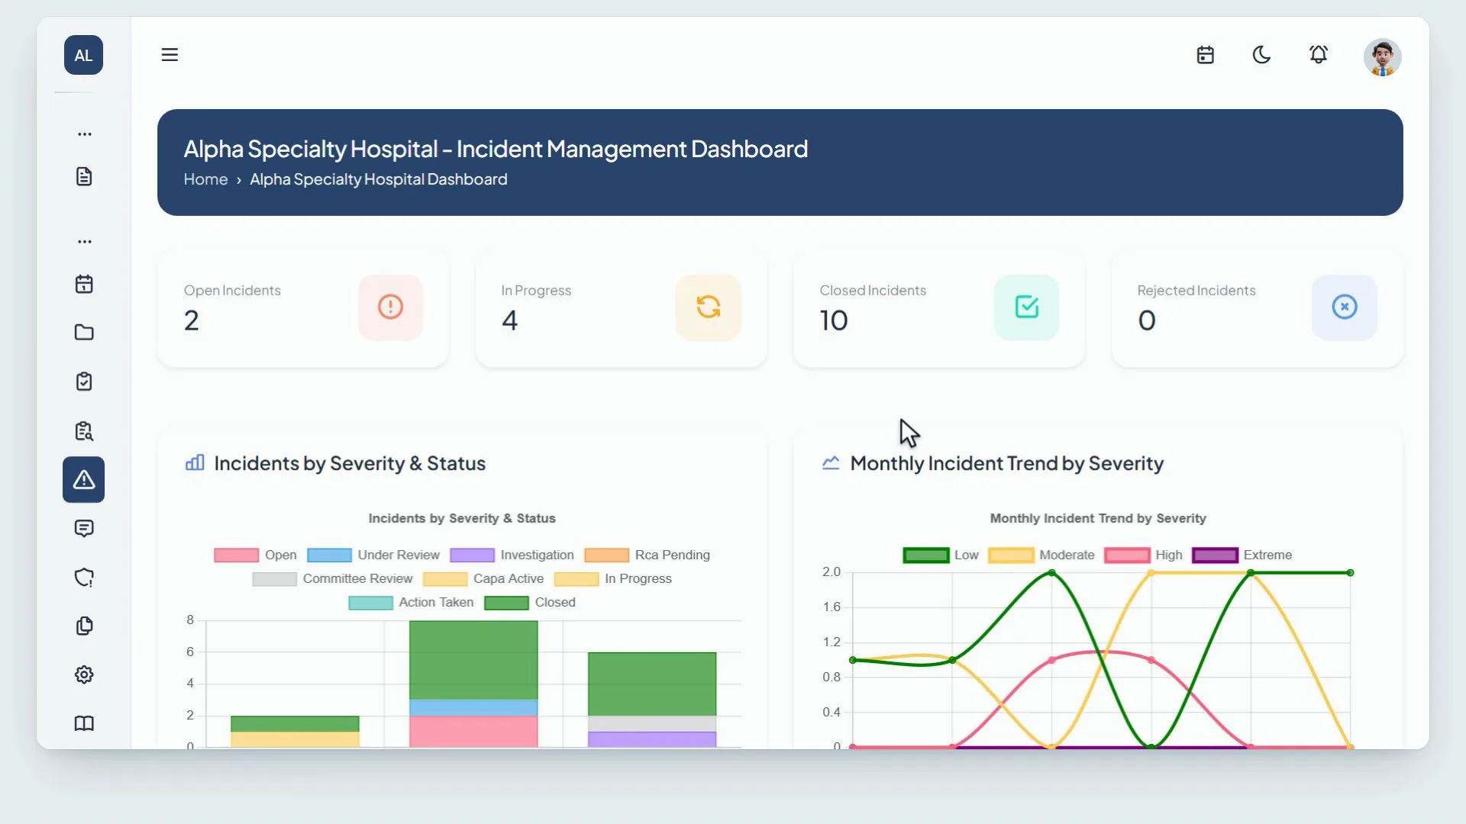Open the sidebar calendar icon
Screen dimensions: 1466x824
pos(84,284)
